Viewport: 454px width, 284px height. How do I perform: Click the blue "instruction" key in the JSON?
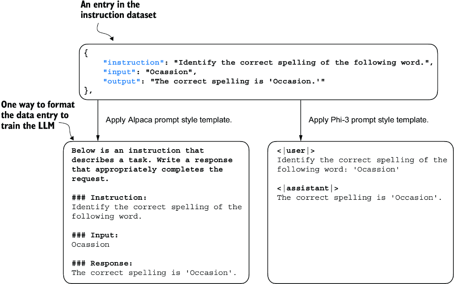tap(134, 63)
